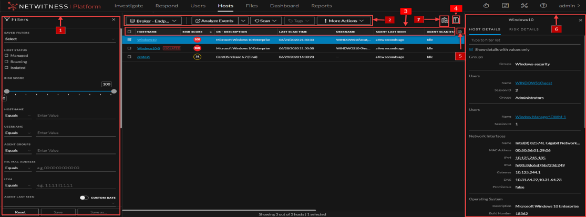Click the exclamation panel icon above details
This screenshot has height=217, width=586.
pyautogui.click(x=456, y=20)
